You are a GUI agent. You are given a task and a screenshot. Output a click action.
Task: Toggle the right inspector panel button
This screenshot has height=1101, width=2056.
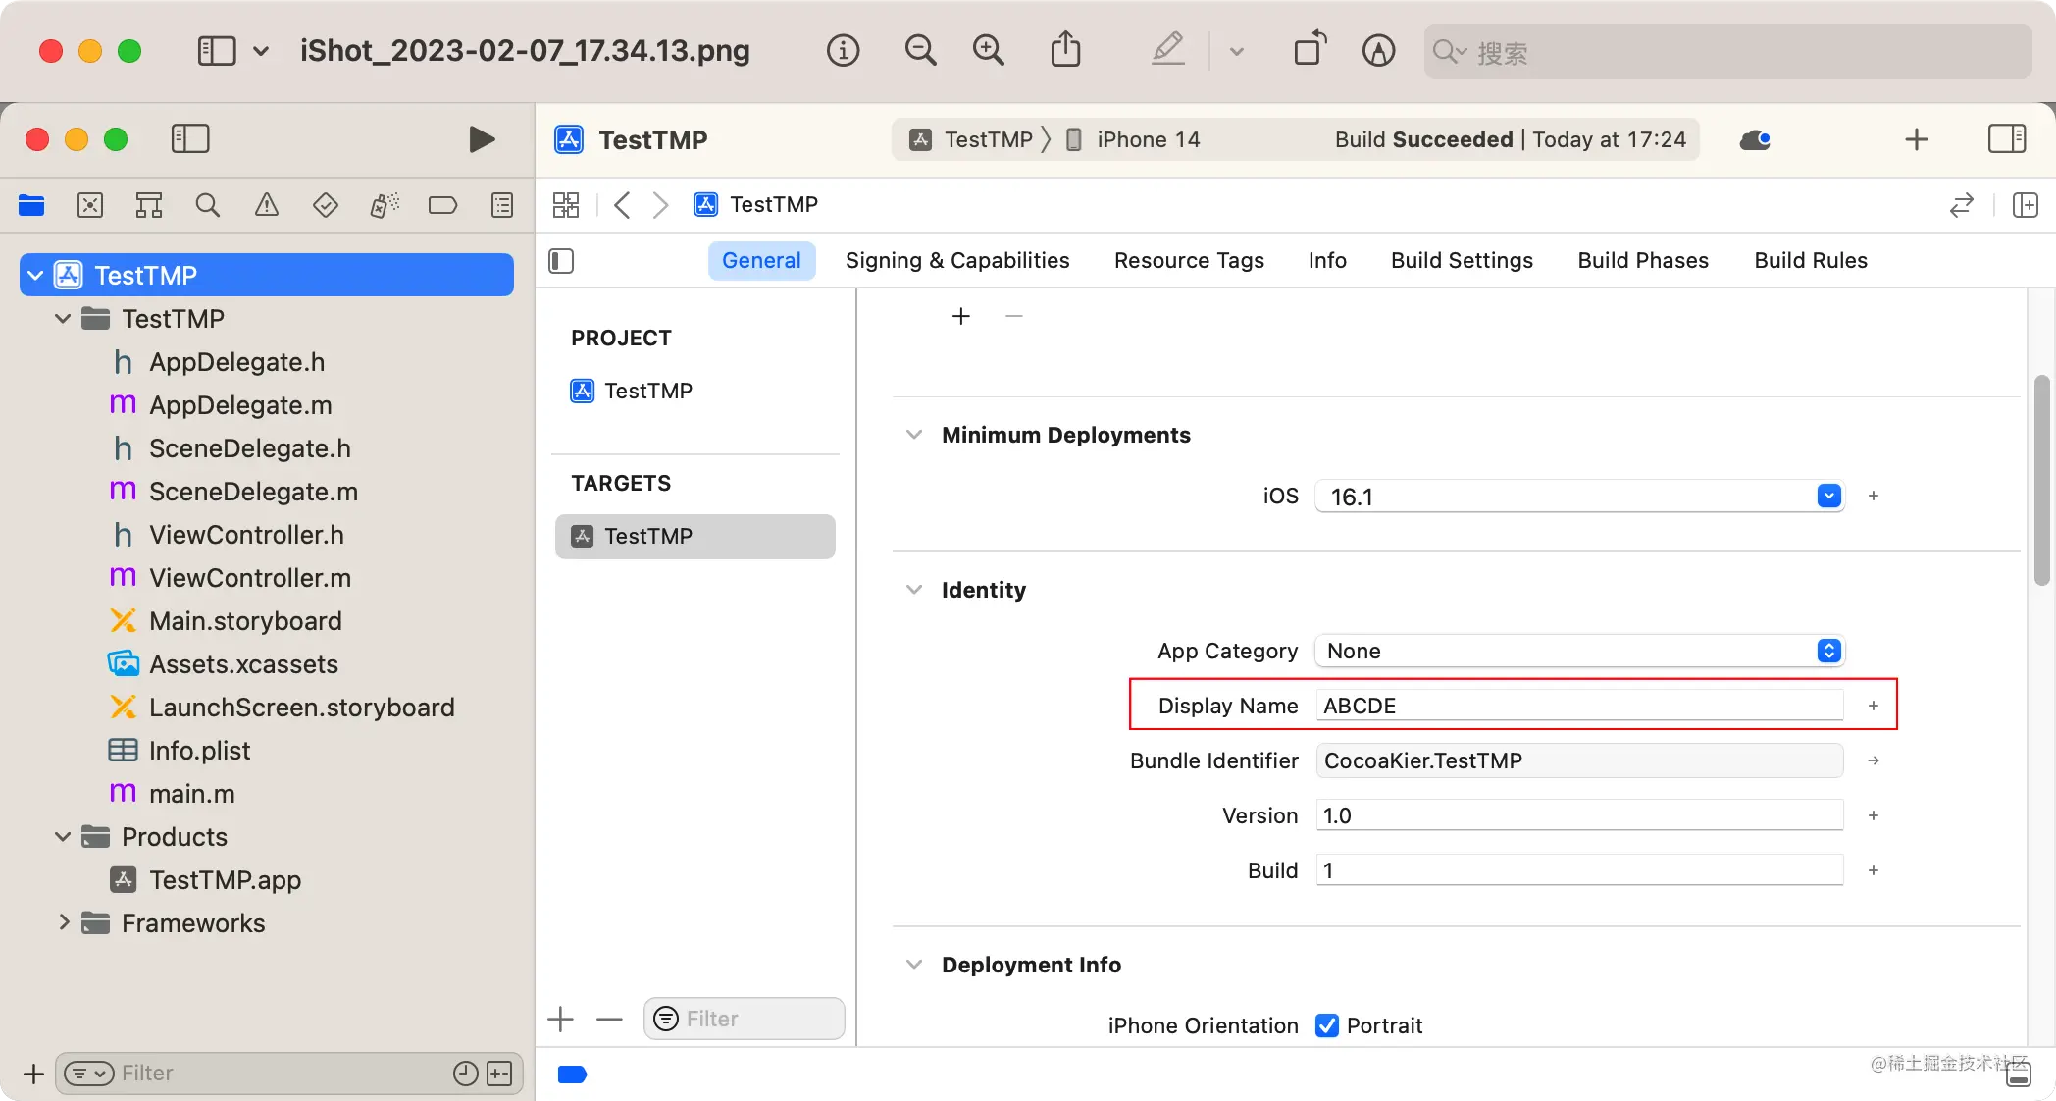point(2006,139)
